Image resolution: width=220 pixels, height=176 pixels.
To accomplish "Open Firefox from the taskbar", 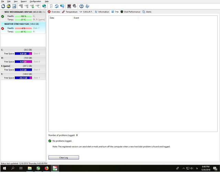I will point(46,168).
